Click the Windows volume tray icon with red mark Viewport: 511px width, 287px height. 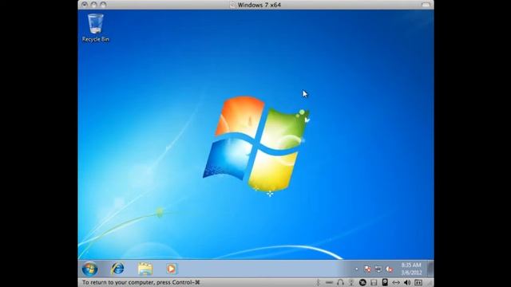click(389, 269)
